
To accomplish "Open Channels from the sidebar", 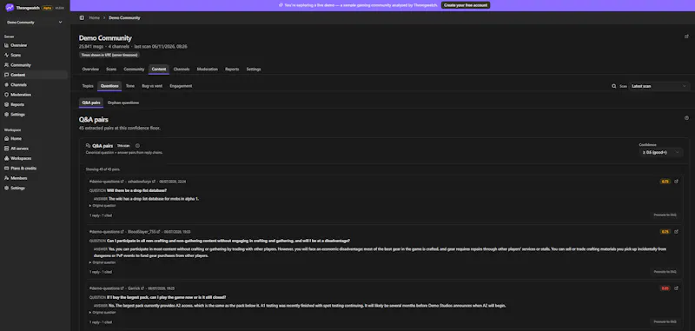I will click(18, 84).
